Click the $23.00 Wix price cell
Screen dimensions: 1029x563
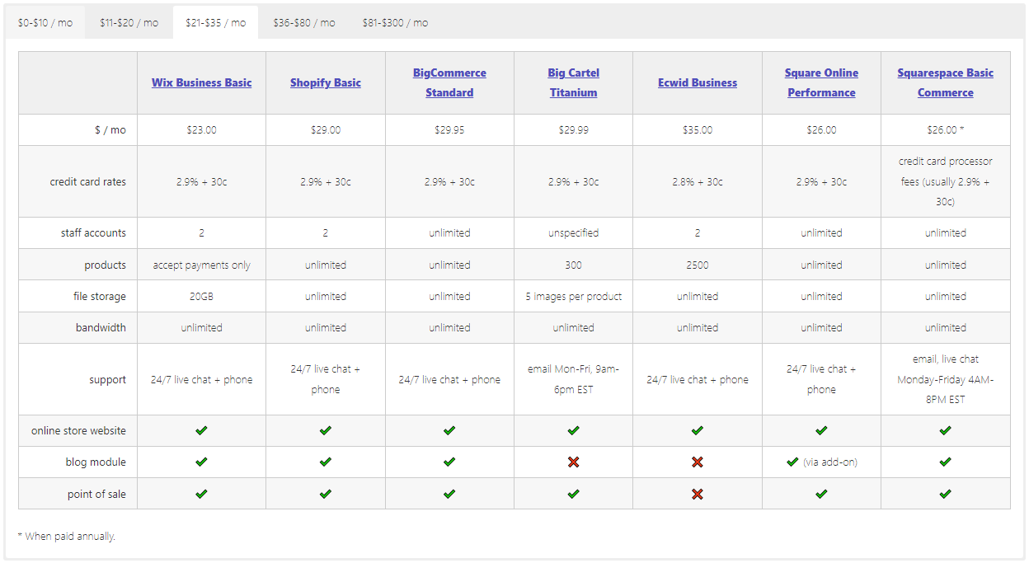(202, 130)
